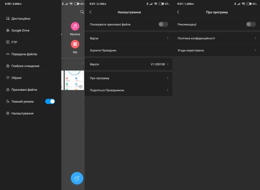Viewport: 260px width, 190px height.
Task: Go back from Налаштування screen using arrow
Action: (x=90, y=12)
